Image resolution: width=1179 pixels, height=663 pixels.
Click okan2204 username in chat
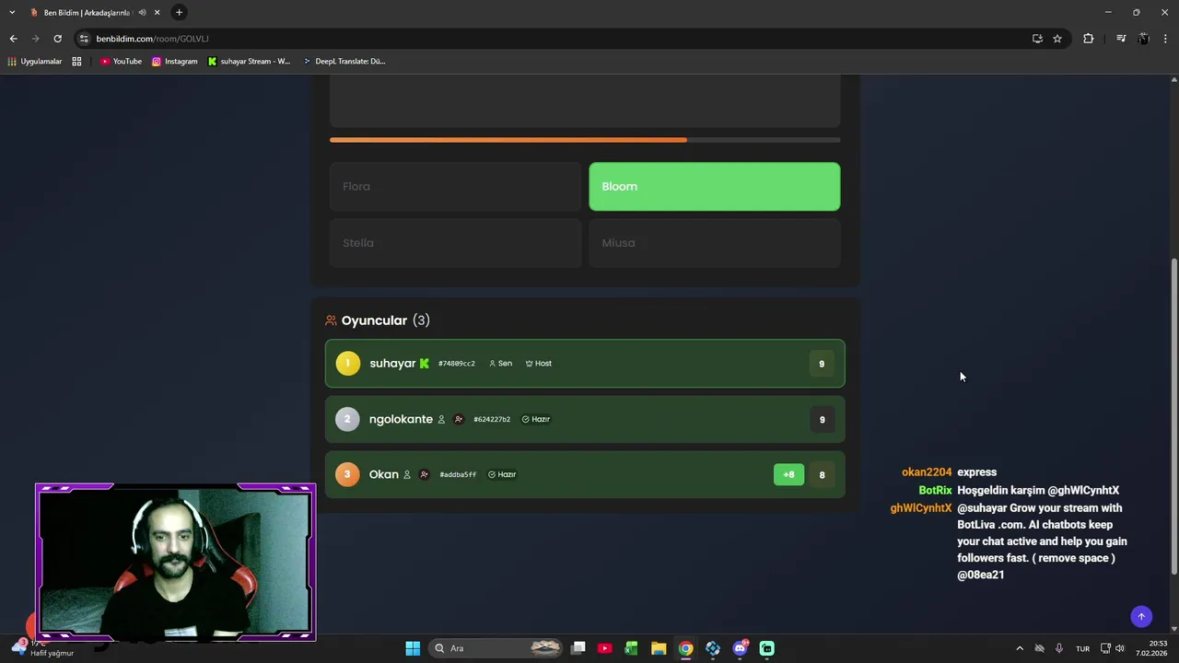coord(927,472)
